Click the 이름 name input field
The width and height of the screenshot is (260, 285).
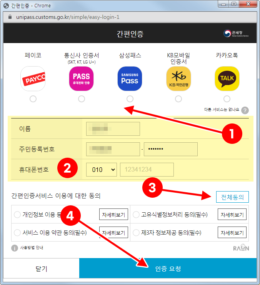coord(113,129)
